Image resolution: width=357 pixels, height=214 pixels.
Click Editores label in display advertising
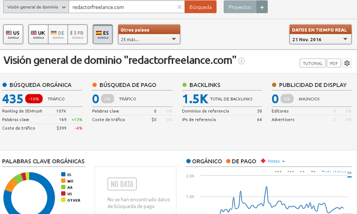[280, 111]
